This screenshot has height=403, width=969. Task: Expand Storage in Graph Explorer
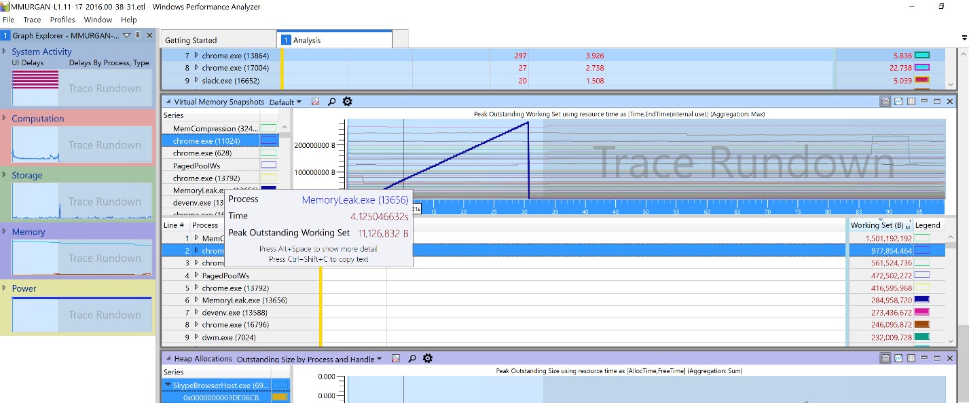pyautogui.click(x=5, y=175)
